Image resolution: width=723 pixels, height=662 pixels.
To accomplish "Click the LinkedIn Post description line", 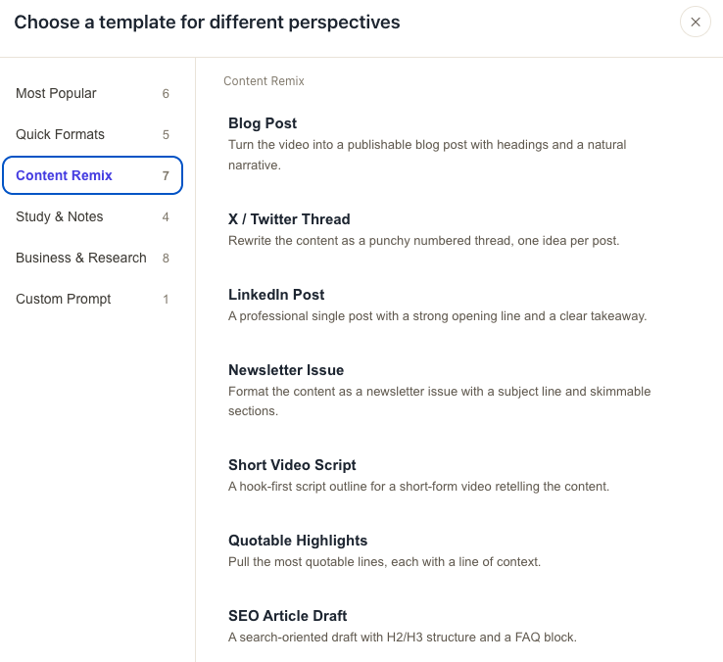I will pyautogui.click(x=437, y=315).
